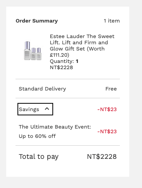Click the NT$2228 item price under Quantity
The image size is (142, 188).
(x=61, y=68)
